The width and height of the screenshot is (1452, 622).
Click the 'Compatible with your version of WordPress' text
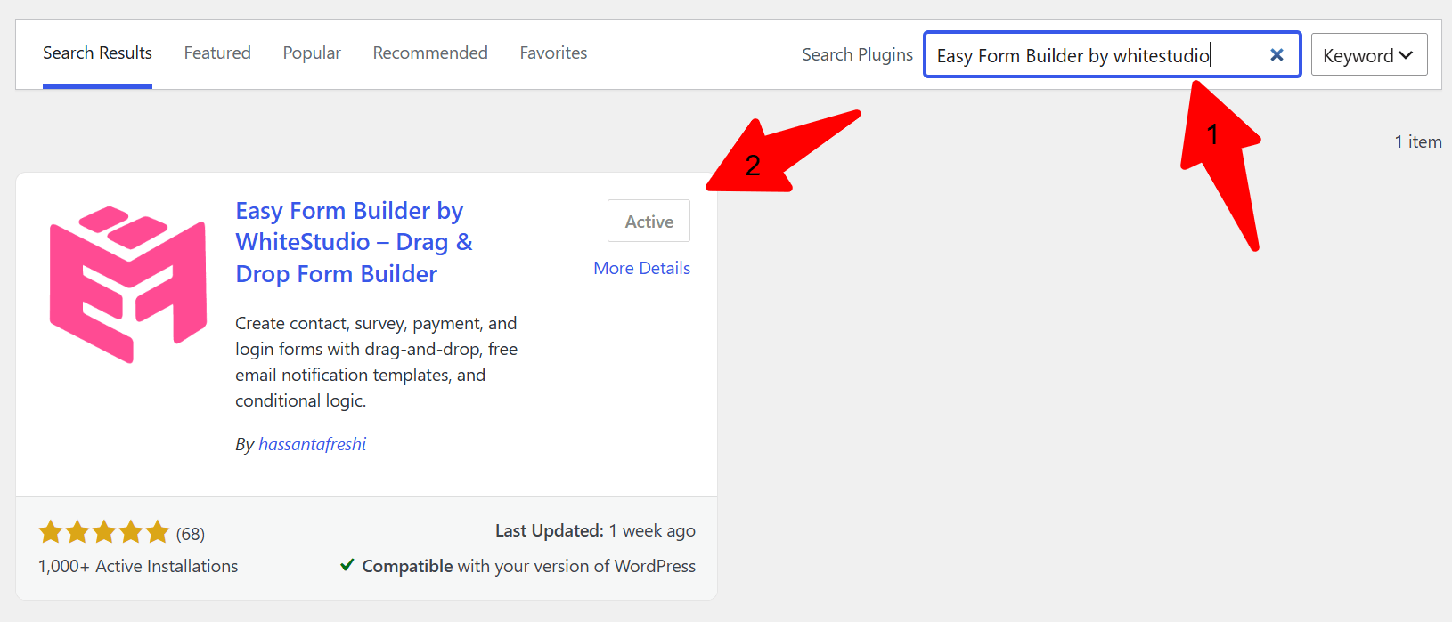point(528,566)
